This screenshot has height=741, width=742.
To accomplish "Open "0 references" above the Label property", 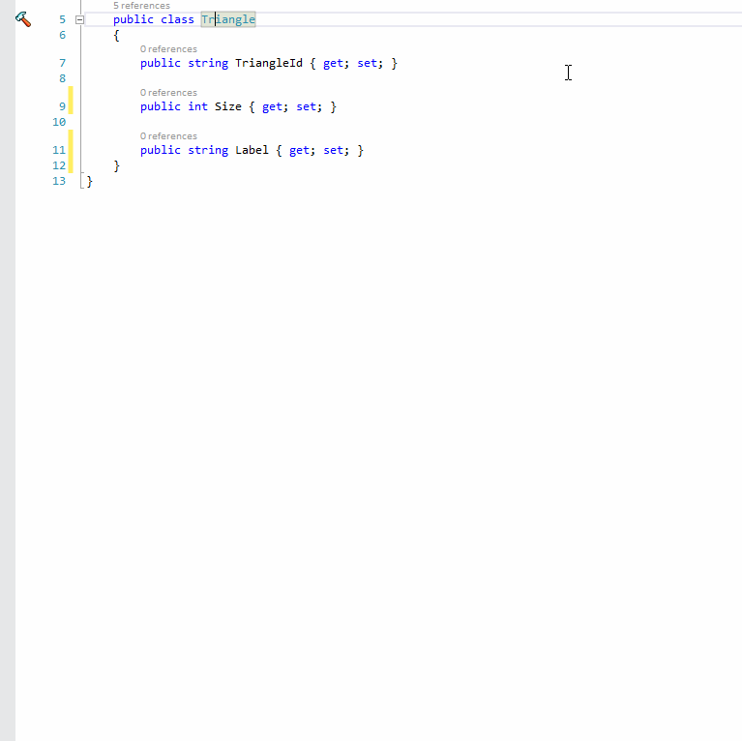I will (168, 136).
